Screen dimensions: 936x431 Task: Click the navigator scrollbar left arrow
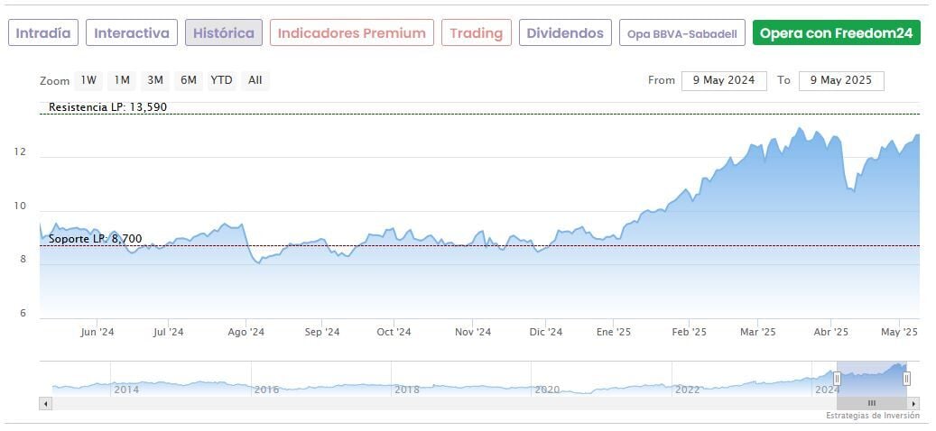46,403
